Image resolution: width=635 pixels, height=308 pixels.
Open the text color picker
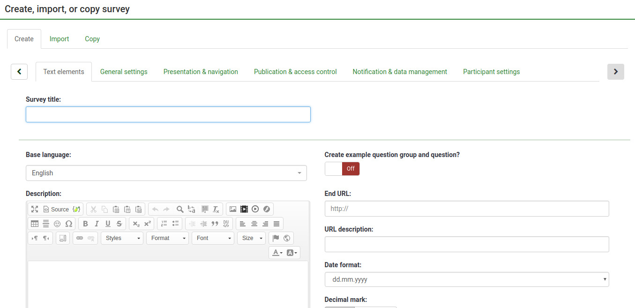click(277, 253)
